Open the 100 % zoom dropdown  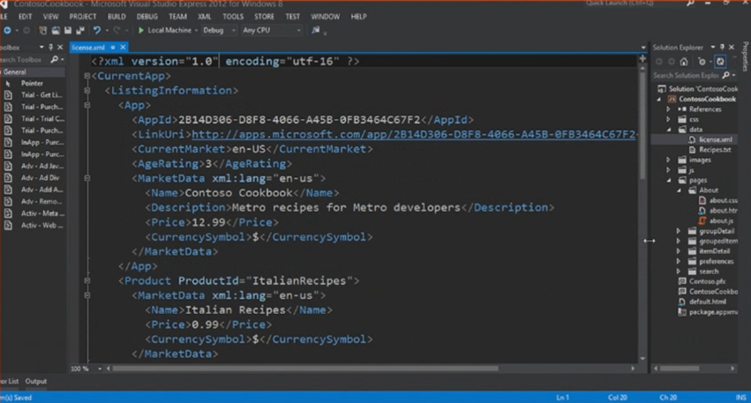coord(100,369)
